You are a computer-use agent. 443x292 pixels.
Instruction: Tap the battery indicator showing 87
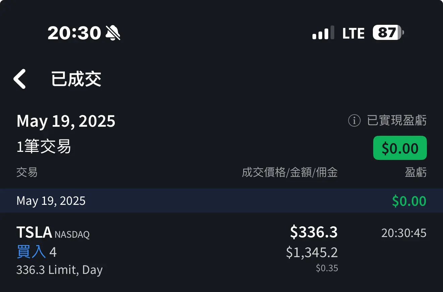pos(388,33)
